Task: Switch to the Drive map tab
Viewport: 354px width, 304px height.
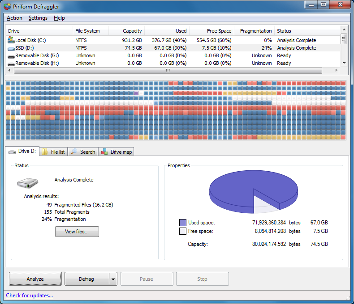Action: point(116,152)
